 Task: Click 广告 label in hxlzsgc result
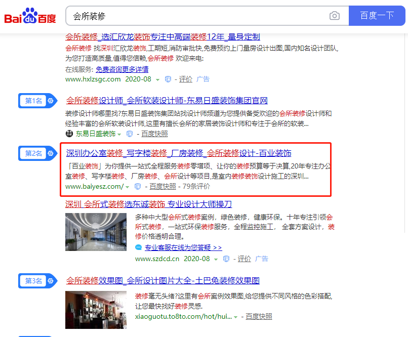[x=202, y=79]
